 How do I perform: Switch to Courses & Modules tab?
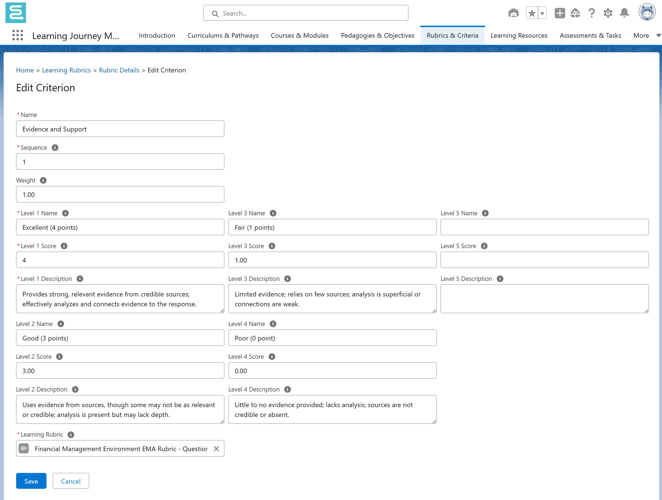tap(300, 36)
